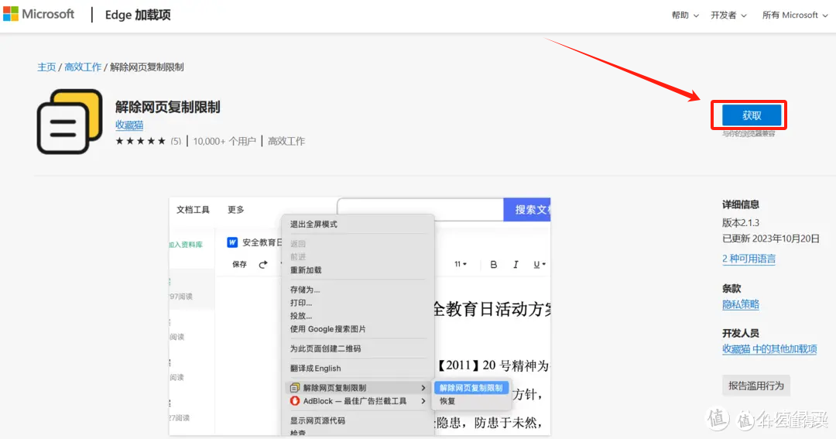Open the 收藏猫 publisher link
Viewport: 836px width, 439px height.
(x=129, y=125)
